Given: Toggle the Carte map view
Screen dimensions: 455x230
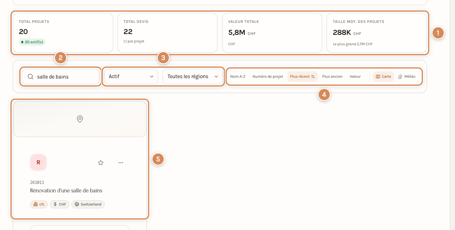Looking at the screenshot, I should [383, 77].
